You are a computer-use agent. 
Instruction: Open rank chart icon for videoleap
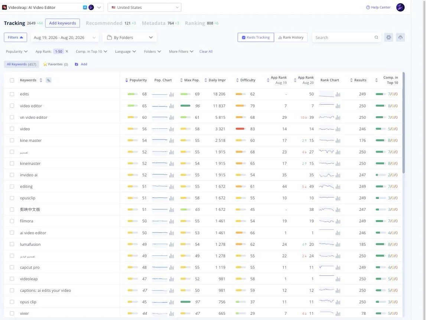coord(338,279)
